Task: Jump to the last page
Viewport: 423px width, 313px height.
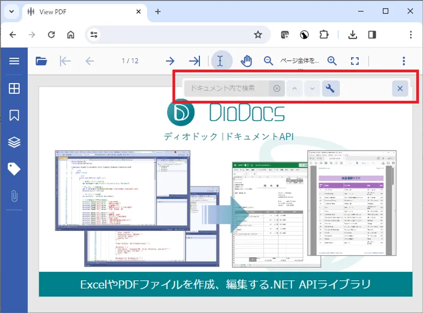Action: click(194, 61)
